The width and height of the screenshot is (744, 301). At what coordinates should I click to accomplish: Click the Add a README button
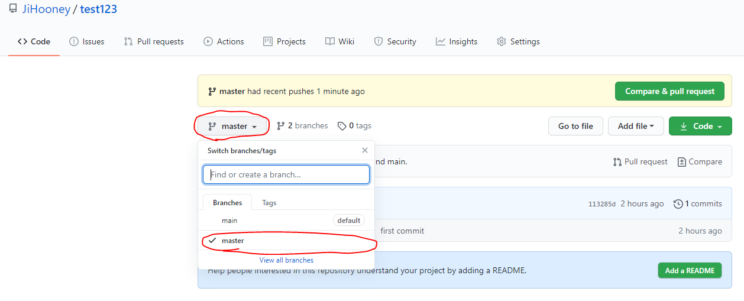pos(690,270)
